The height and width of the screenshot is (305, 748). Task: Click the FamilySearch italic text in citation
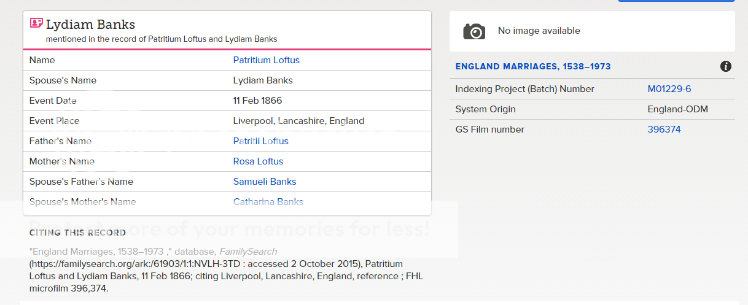pyautogui.click(x=248, y=252)
